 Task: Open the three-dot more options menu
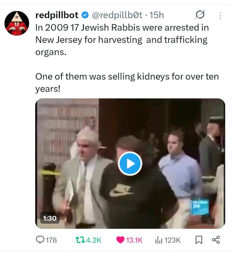coord(220,16)
